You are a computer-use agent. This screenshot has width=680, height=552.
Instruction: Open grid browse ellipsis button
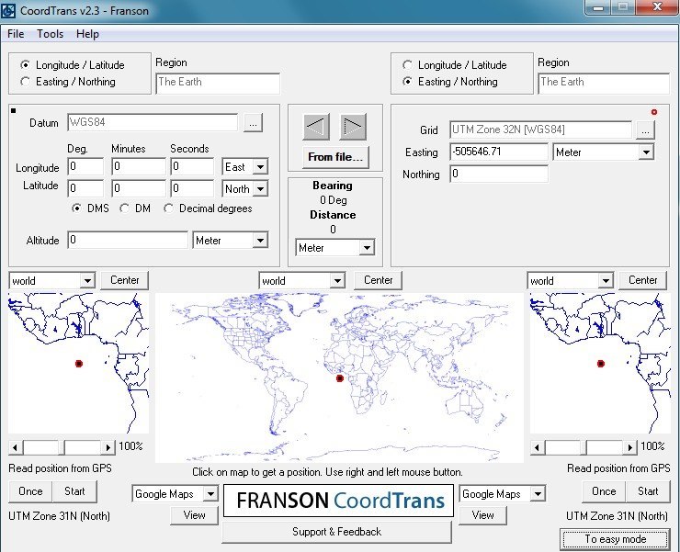[x=646, y=130]
